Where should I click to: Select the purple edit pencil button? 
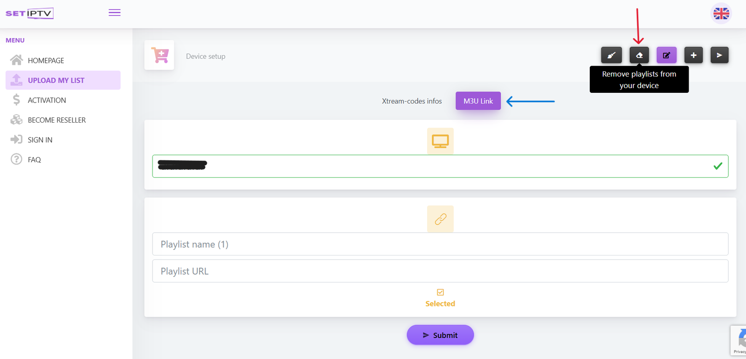tap(666, 55)
